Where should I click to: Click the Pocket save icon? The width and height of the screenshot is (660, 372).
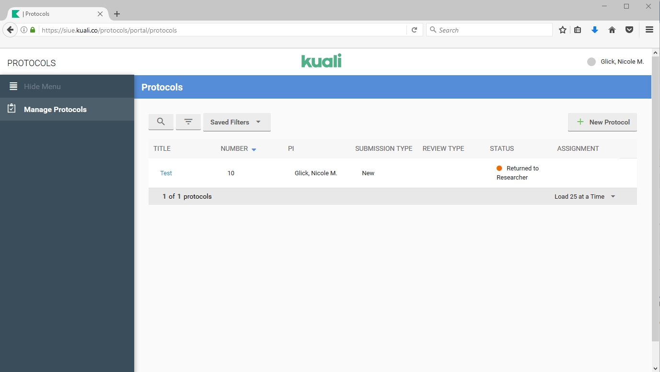(x=629, y=30)
